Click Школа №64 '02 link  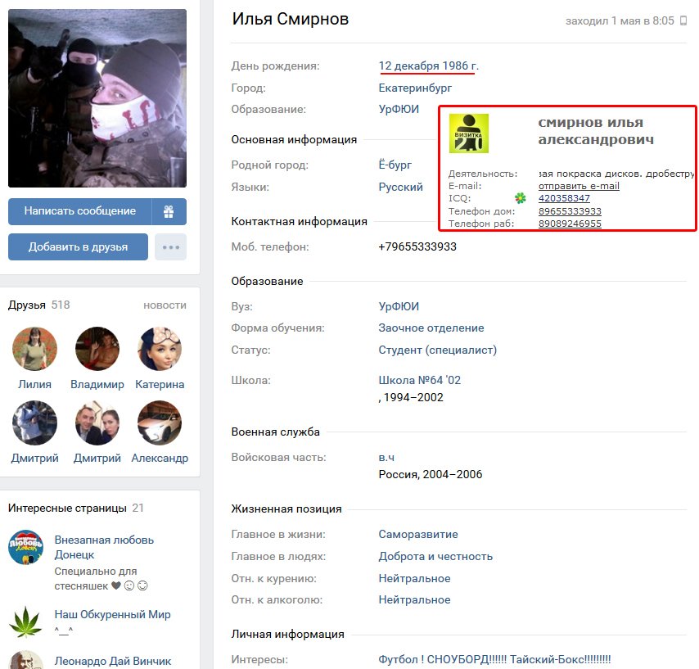(420, 381)
